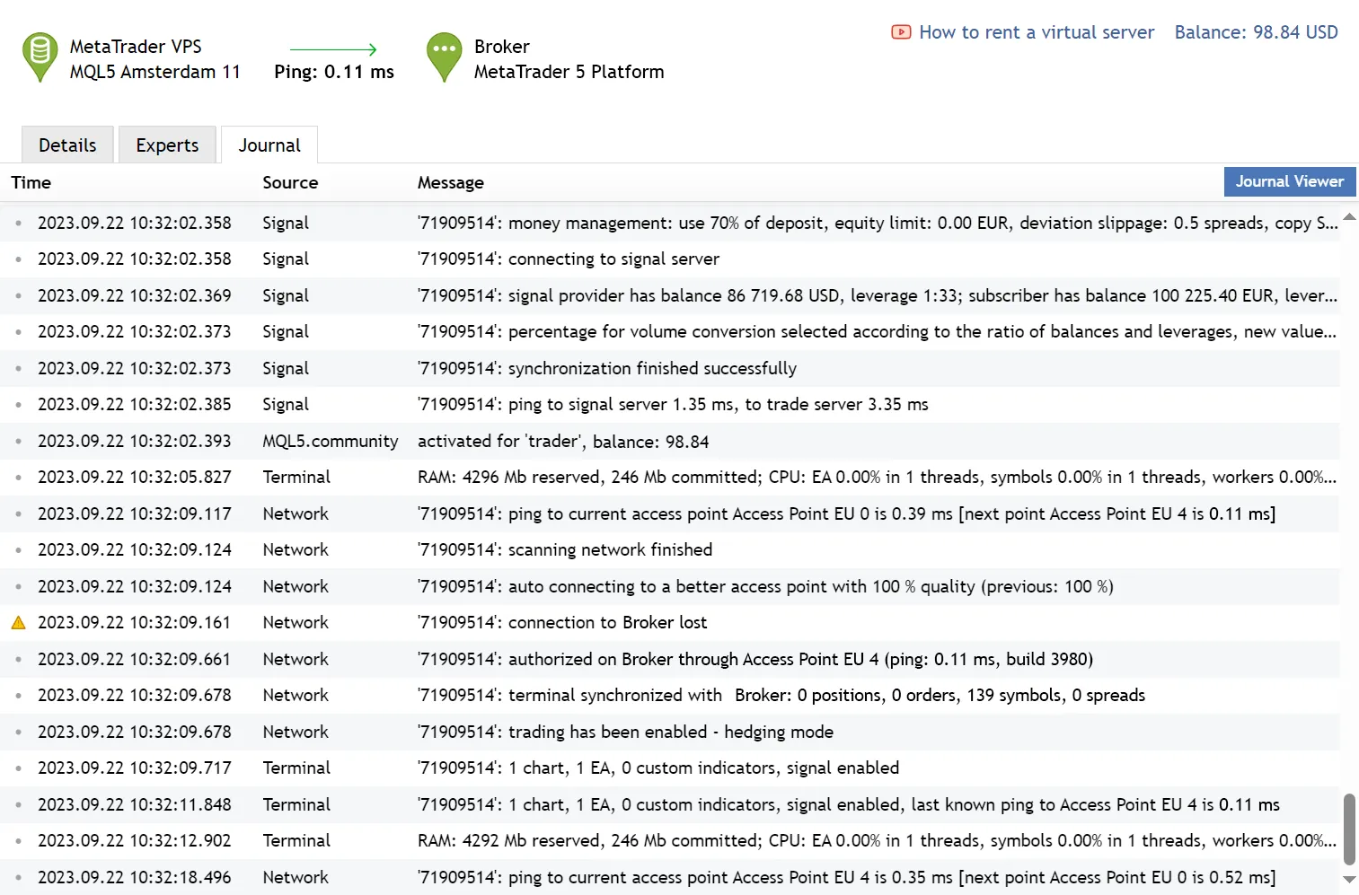Click timestamp 2023.09.22 10:32:09.717
The width and height of the screenshot is (1359, 895).
tap(135, 768)
